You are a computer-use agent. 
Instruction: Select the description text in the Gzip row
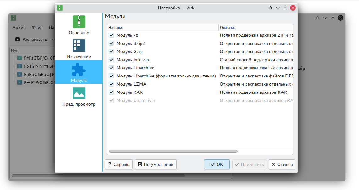pyautogui.click(x=256, y=52)
